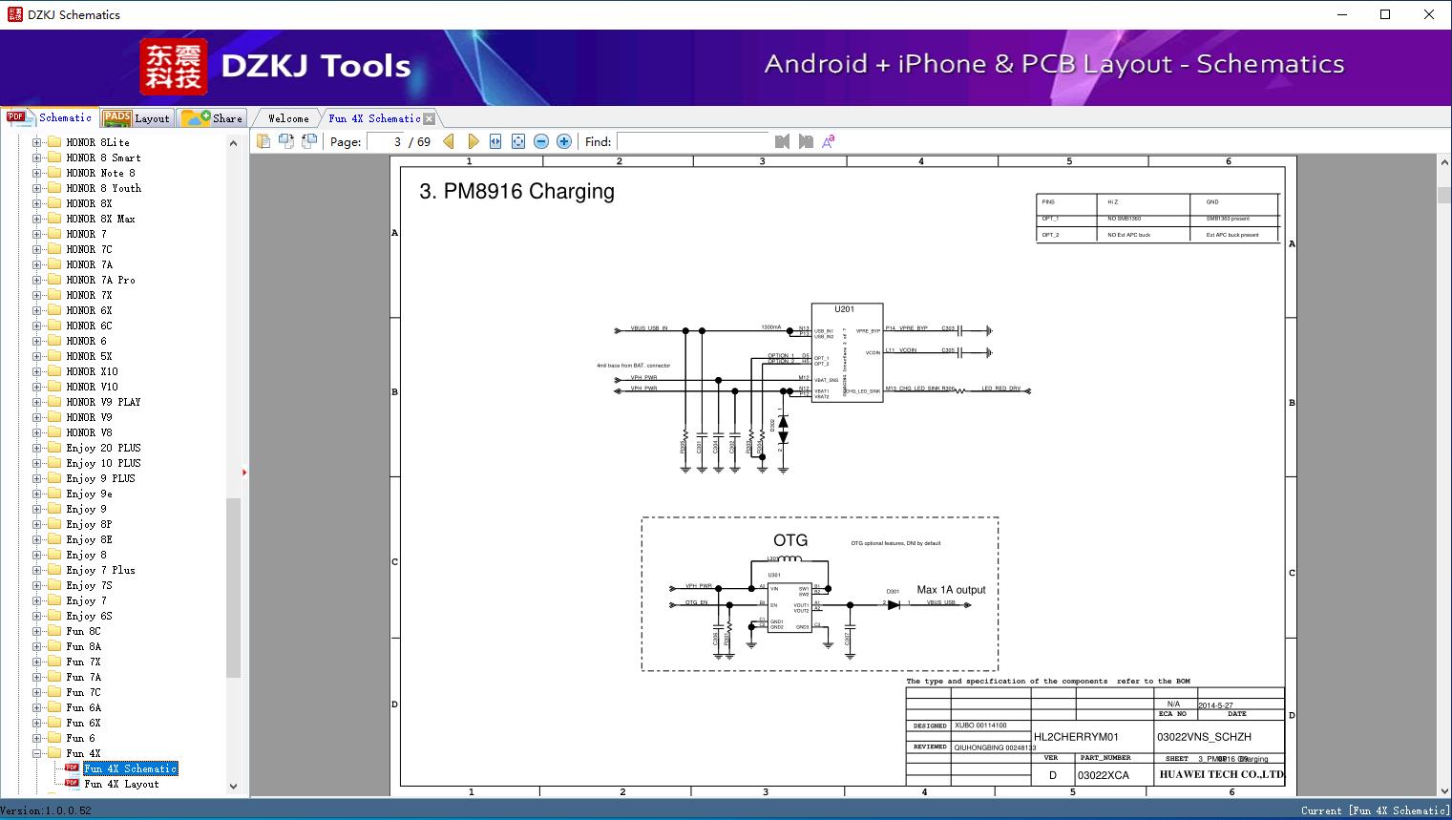Click the Find text field
Image resolution: width=1452 pixels, height=820 pixels.
(x=693, y=141)
